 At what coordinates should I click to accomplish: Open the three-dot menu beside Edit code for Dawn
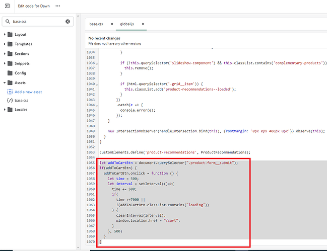click(57, 6)
